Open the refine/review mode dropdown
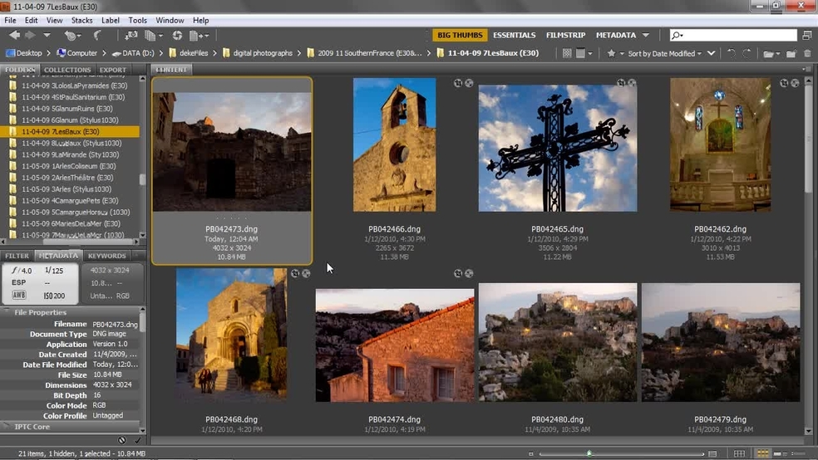This screenshot has width=818, height=460. tap(154, 36)
